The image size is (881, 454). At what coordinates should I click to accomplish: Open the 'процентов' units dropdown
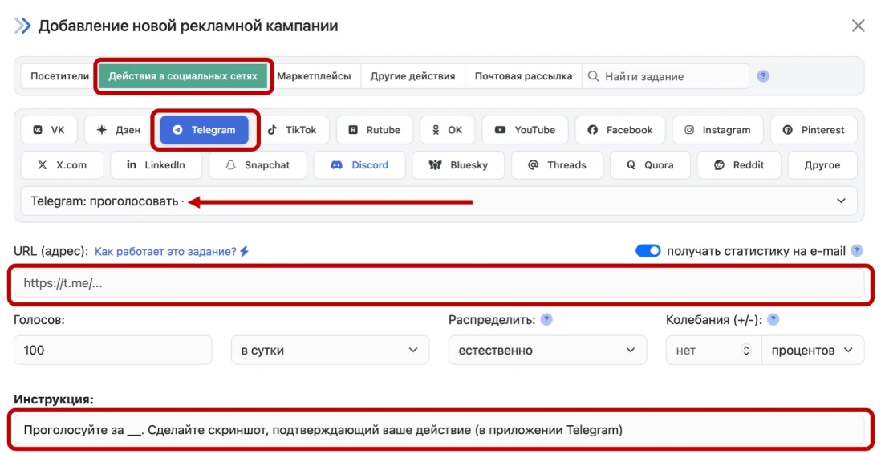(812, 351)
